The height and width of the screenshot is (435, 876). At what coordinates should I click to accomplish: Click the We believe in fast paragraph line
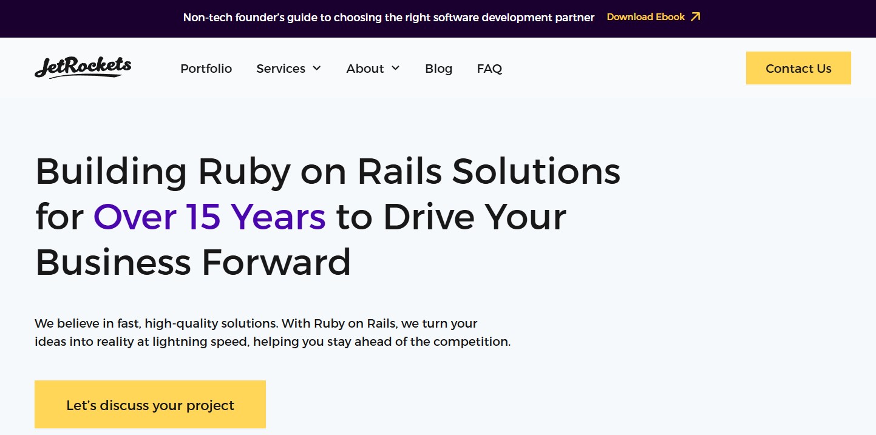click(256, 323)
